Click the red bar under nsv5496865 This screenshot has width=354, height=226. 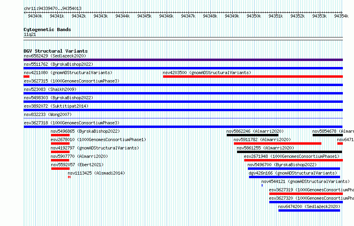coord(60,135)
